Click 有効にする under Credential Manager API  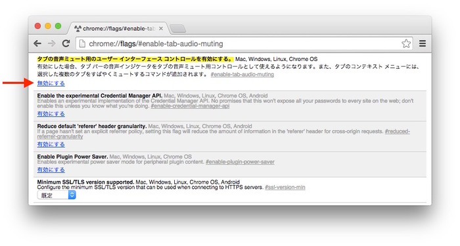(x=51, y=114)
